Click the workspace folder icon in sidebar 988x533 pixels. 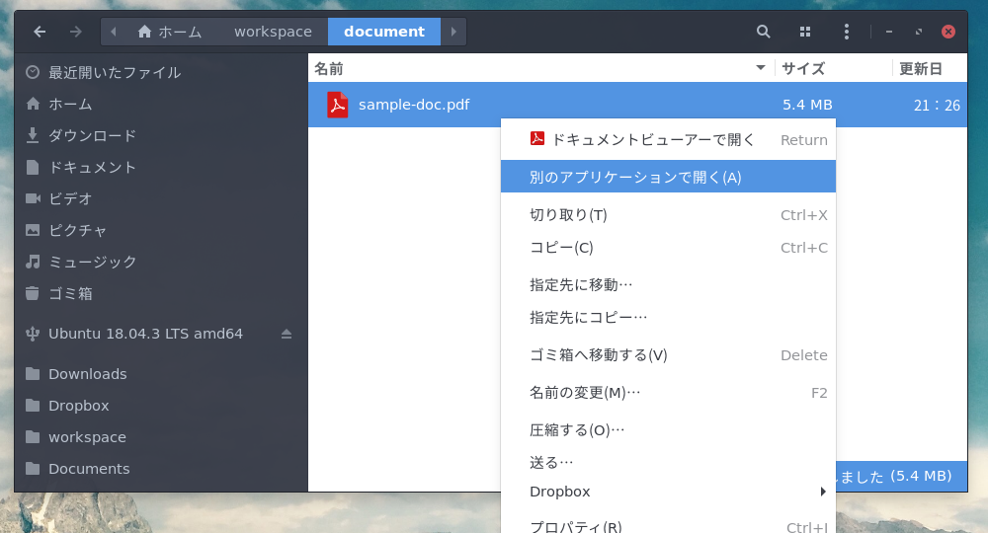click(x=33, y=436)
